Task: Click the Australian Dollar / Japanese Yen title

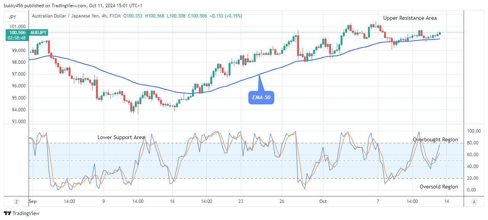Action: coord(65,16)
